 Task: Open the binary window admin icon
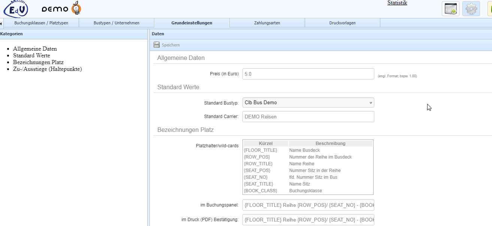[x=450, y=9]
